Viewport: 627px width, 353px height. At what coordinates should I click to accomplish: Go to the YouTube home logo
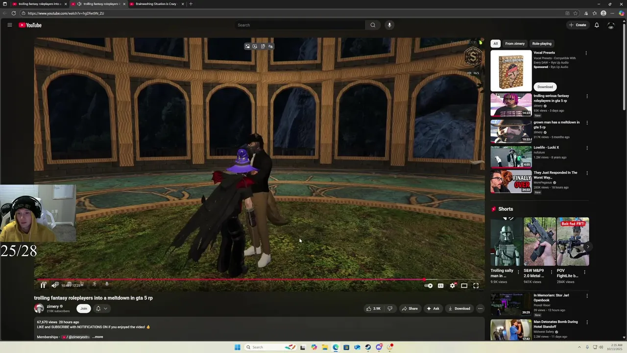tap(30, 25)
